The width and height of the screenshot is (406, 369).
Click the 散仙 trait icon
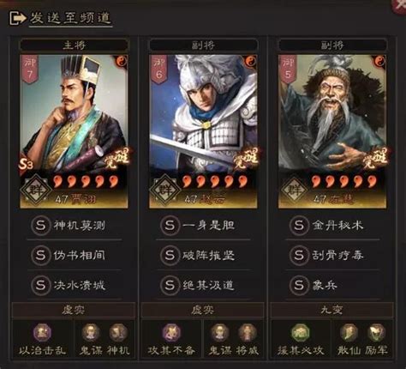point(349,332)
